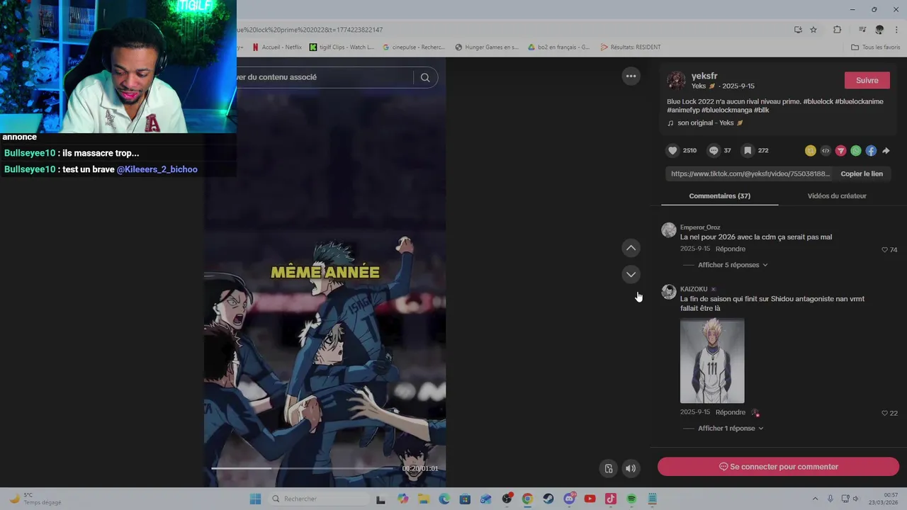This screenshot has width=907, height=510.
Task: Open the Chrome profile avatar
Action: 879,30
